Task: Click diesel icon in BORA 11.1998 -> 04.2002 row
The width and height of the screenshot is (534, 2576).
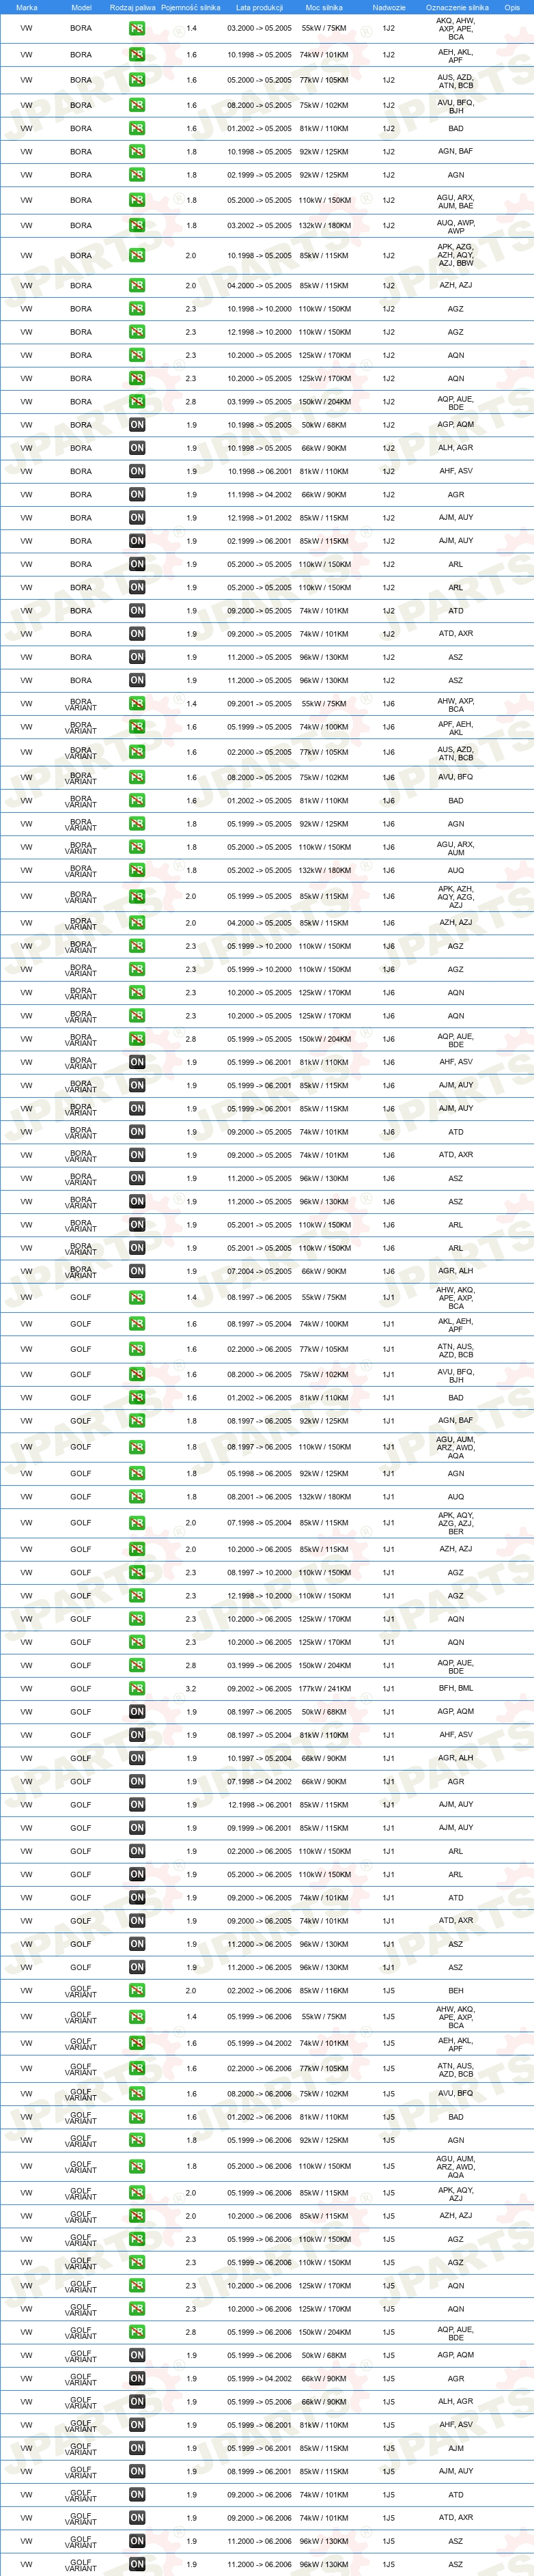Action: (137, 495)
